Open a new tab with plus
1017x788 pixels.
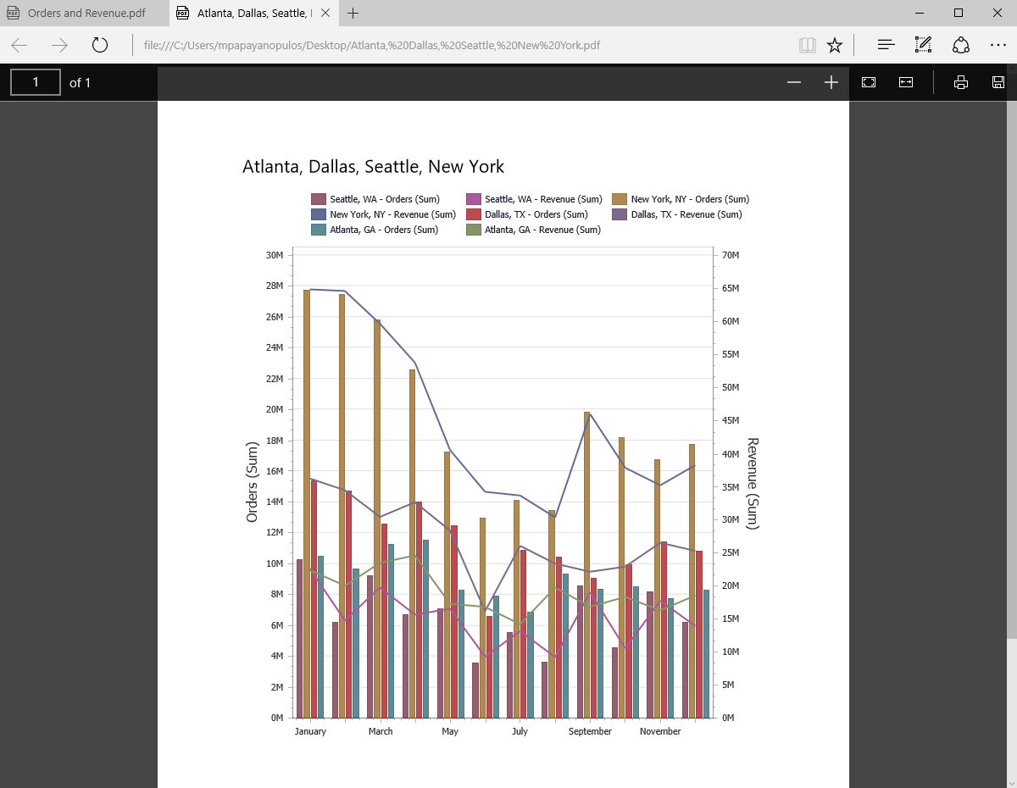pos(353,13)
